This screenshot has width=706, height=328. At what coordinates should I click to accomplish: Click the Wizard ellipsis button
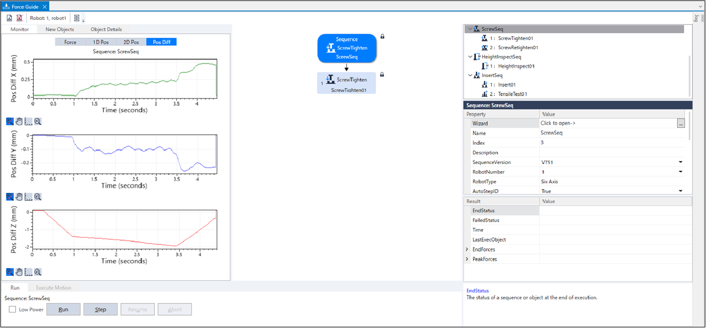point(681,123)
